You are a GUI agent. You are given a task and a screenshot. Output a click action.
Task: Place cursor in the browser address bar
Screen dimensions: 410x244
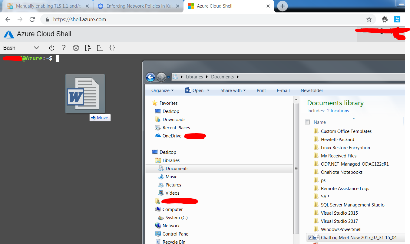[121, 19]
